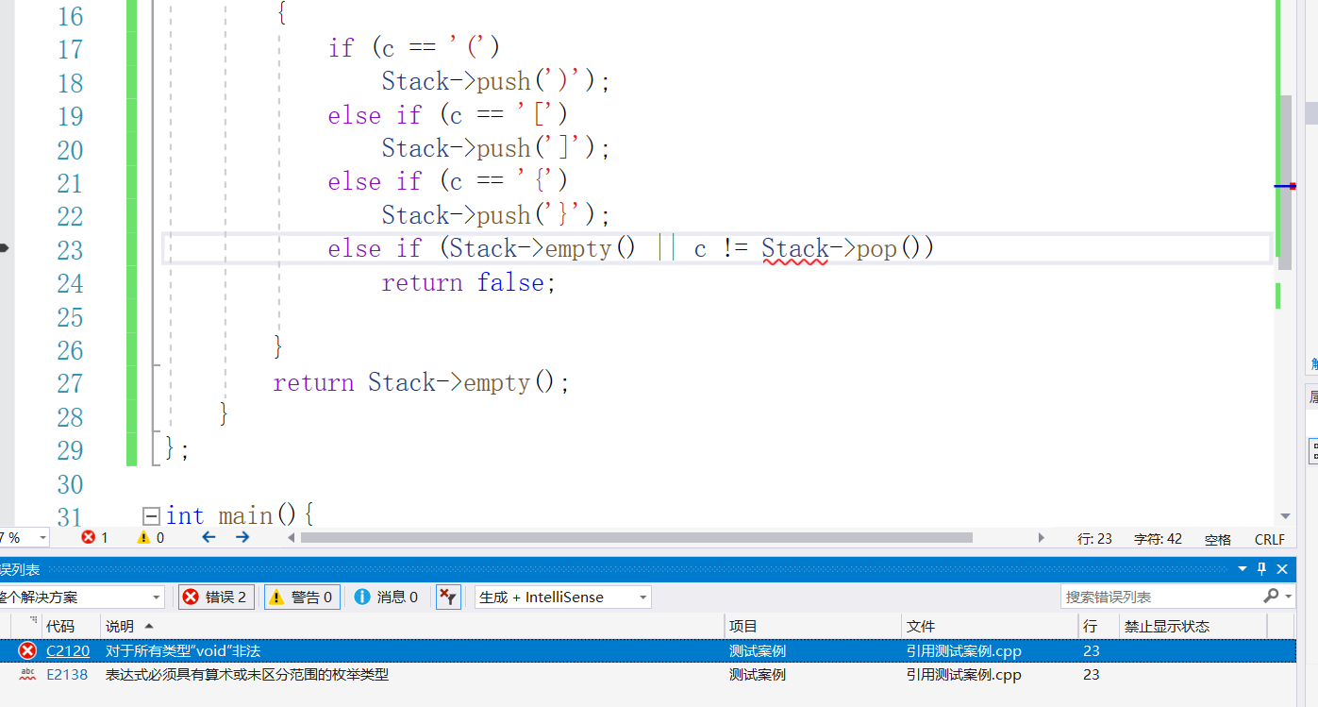Viewport: 1318px width, 707px height.
Task: Click the yellow warning count indicator
Action: tap(151, 537)
